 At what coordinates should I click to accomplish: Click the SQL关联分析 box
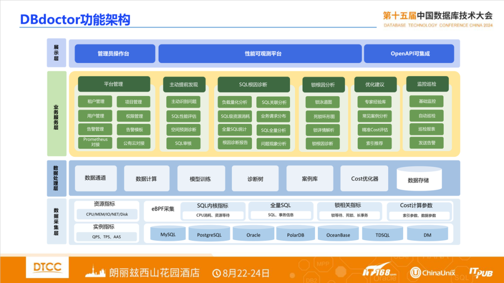(273, 102)
